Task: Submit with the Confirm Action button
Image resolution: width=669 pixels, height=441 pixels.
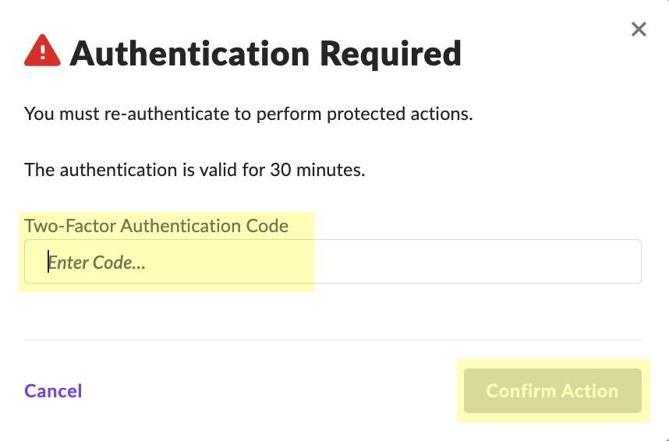Action: 552,391
